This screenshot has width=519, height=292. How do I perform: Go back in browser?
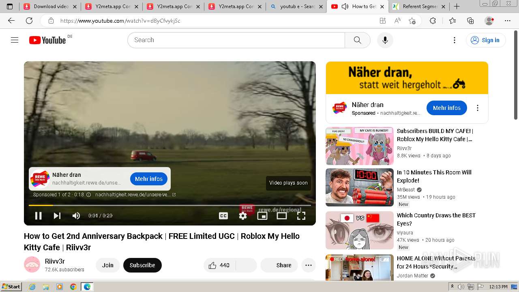(x=11, y=21)
